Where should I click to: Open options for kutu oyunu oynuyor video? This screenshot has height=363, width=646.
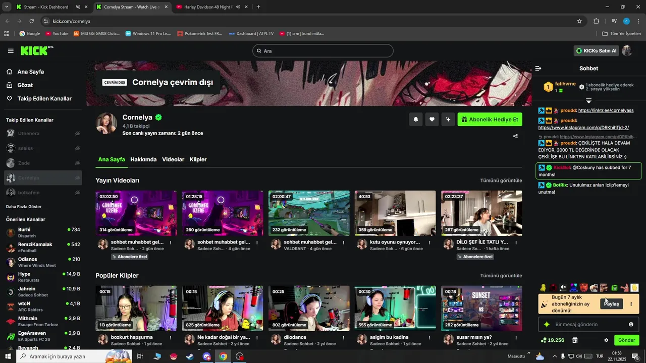429,243
